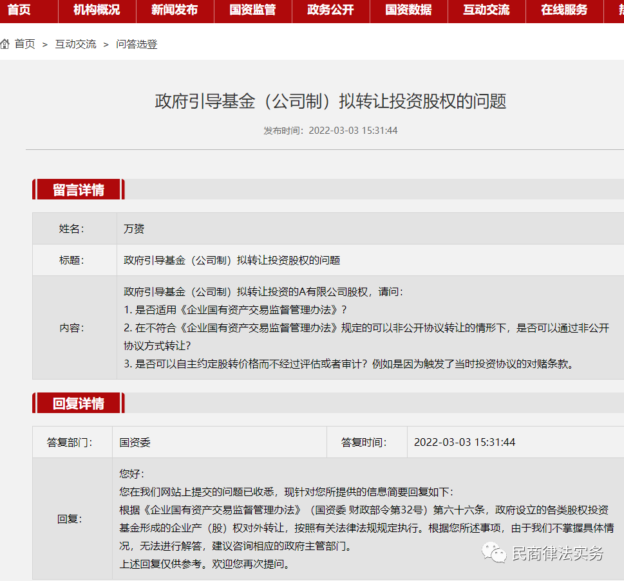Select the line 建议咨询相应的政府主管部门
This screenshot has height=581, width=624.
(236, 546)
